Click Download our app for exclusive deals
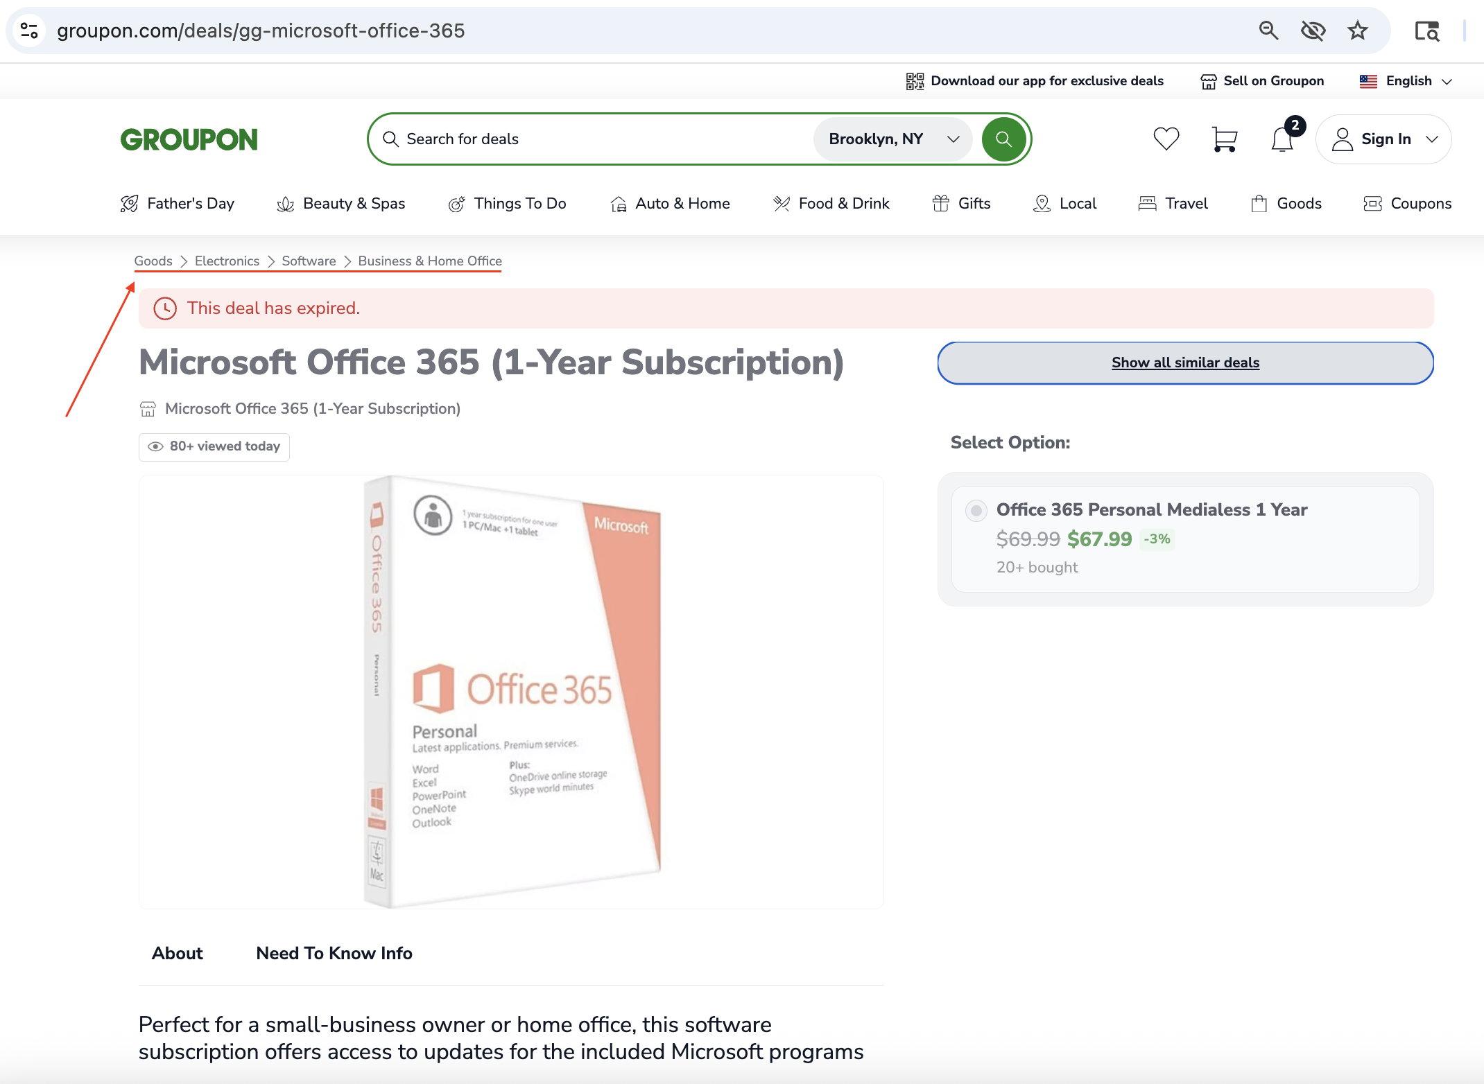This screenshot has height=1084, width=1484. click(1047, 81)
